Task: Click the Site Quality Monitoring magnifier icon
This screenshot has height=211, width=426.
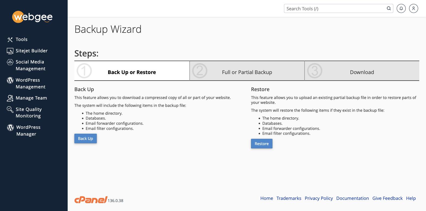Action: 10,109
